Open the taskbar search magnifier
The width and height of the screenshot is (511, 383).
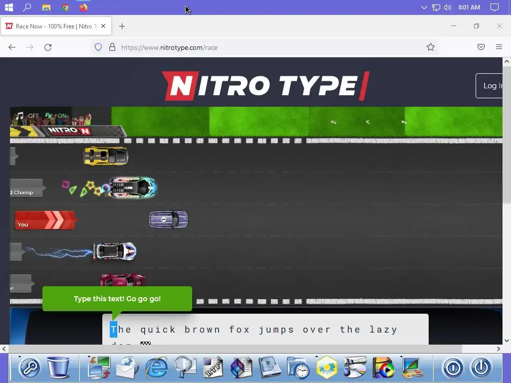pos(27,7)
